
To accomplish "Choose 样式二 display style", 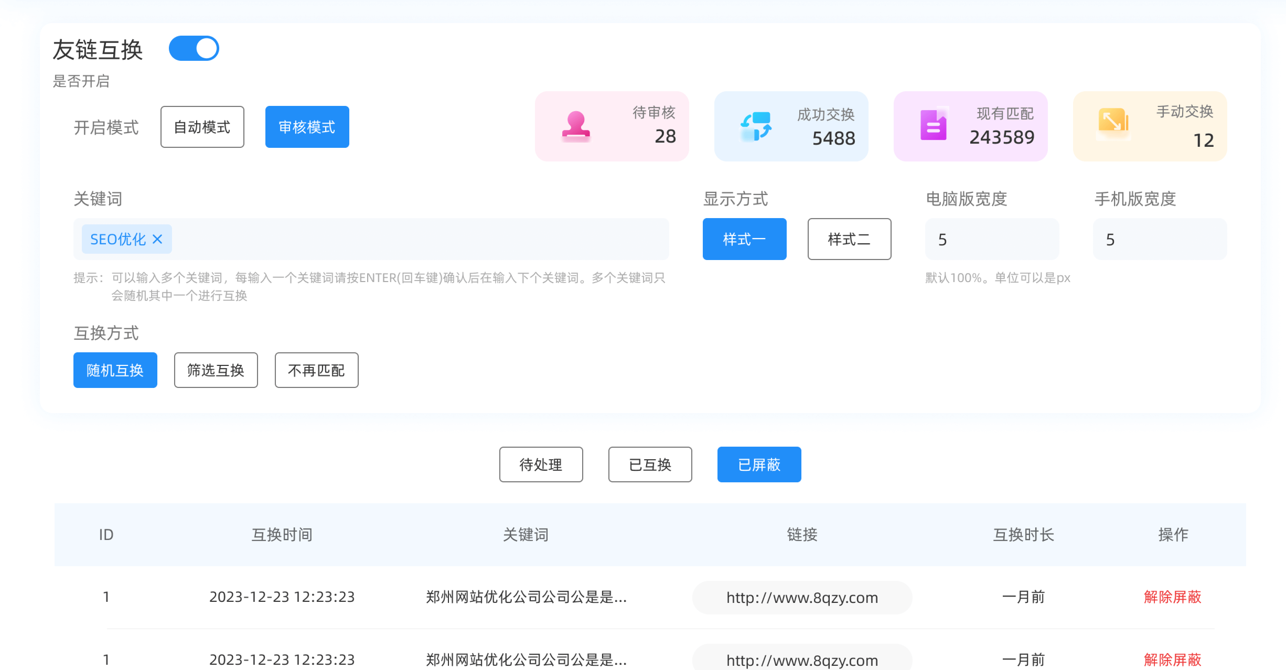I will click(849, 239).
